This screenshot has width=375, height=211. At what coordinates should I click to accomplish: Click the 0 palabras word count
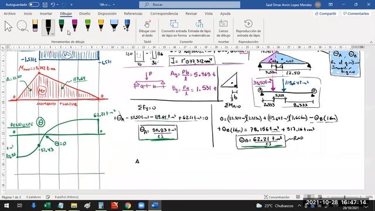33,197
